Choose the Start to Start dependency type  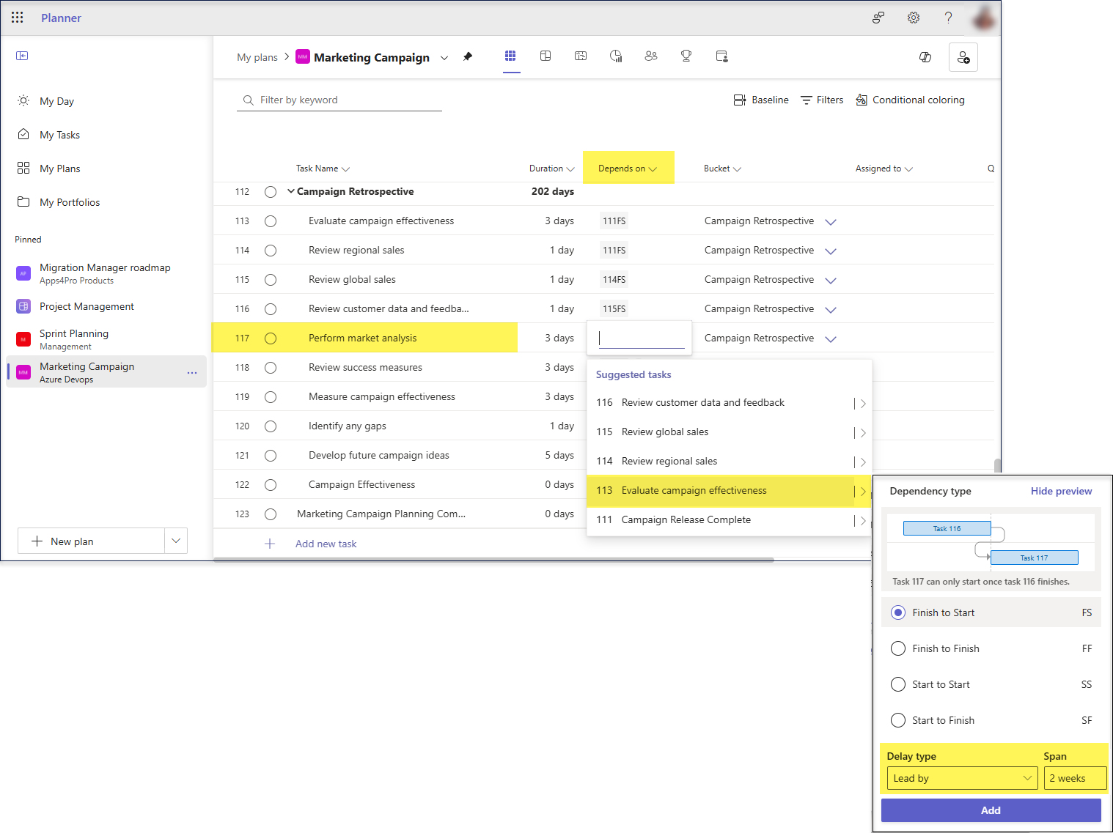(x=898, y=684)
